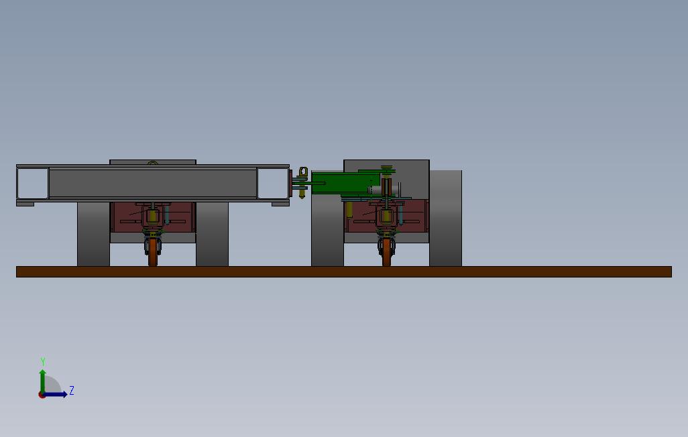Click the green Y axis arrow of triad
Screen dimensions: 688x437
pos(42,381)
